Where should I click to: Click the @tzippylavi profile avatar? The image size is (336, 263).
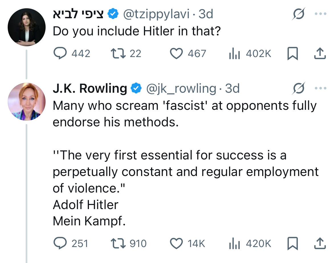(x=27, y=27)
